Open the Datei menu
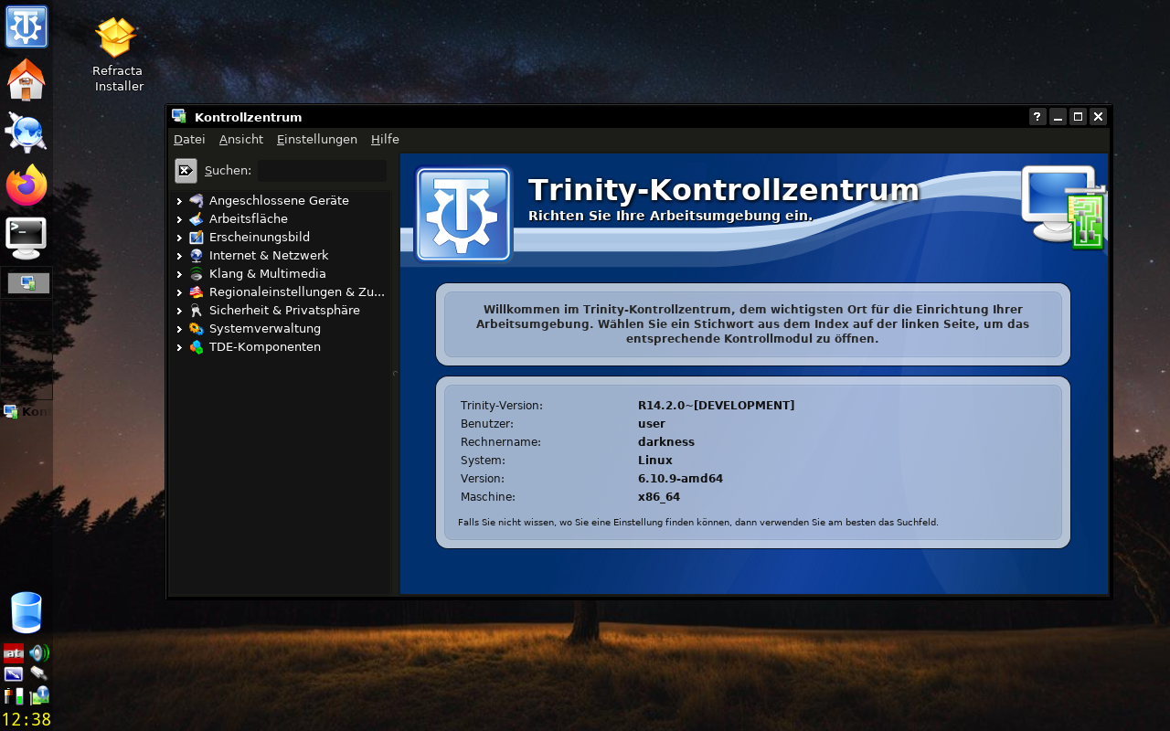Image resolution: width=1170 pixels, height=731 pixels. coord(189,140)
